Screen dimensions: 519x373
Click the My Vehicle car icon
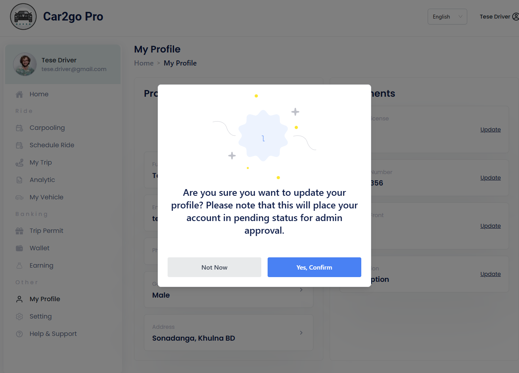click(19, 197)
